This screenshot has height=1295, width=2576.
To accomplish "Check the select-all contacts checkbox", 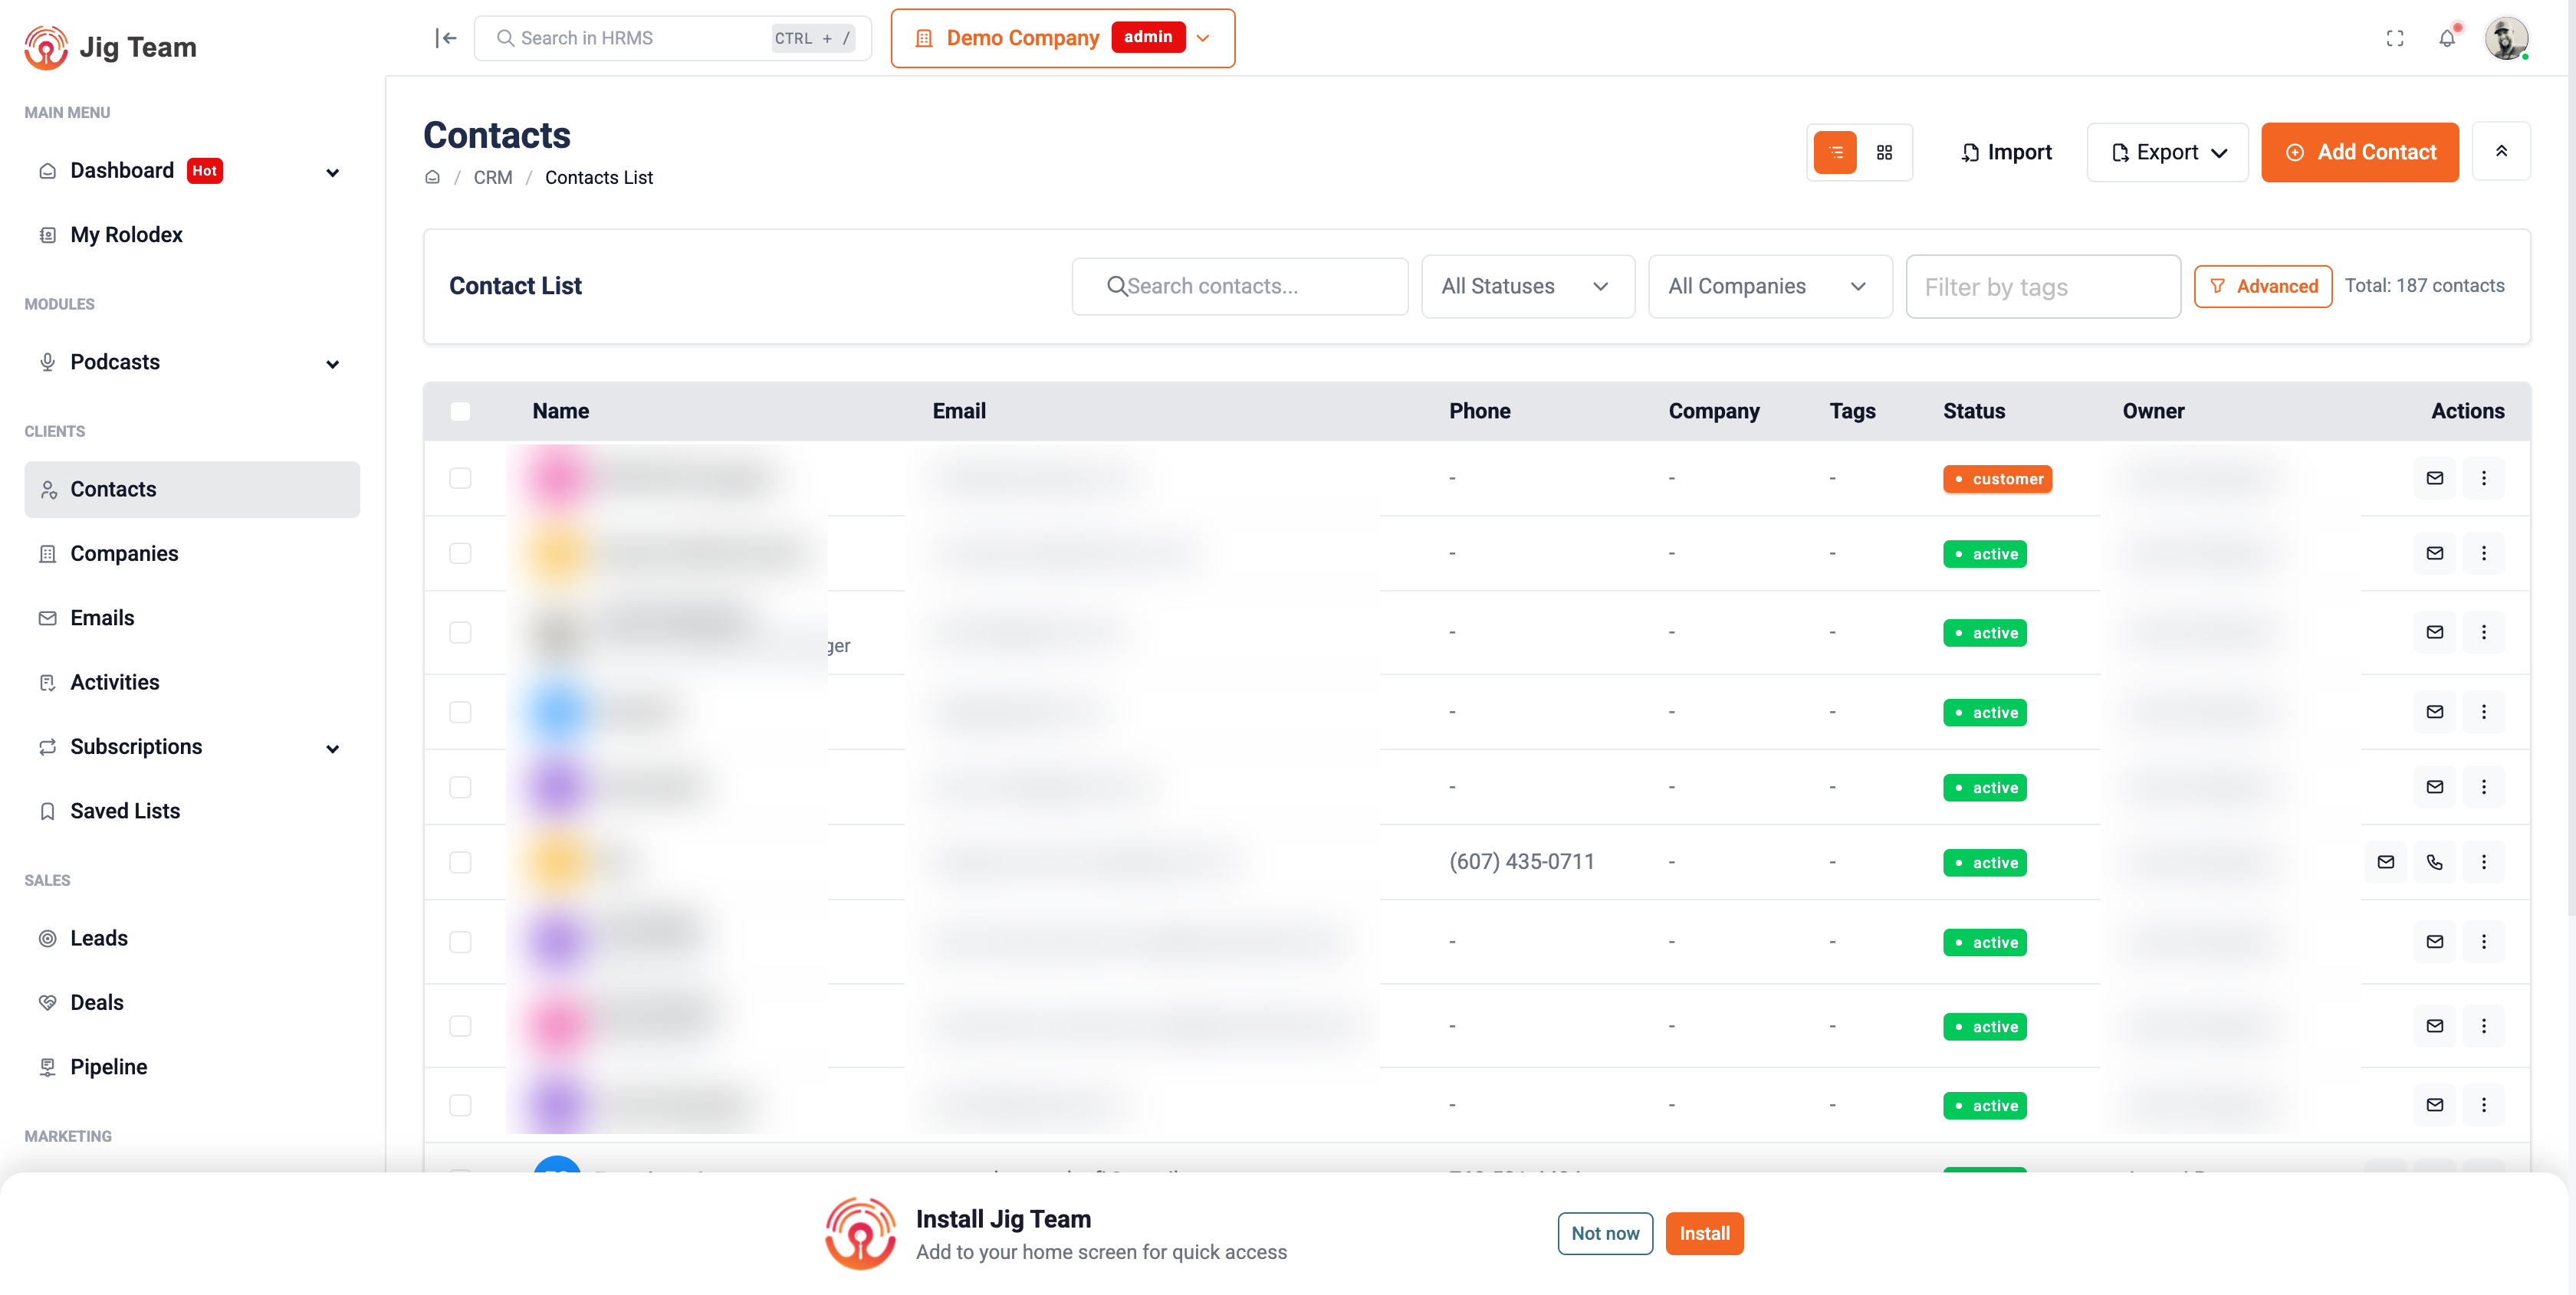I will pos(460,411).
